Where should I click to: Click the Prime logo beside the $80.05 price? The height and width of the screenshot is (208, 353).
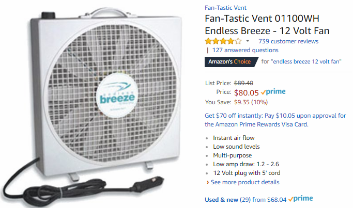coord(273,91)
